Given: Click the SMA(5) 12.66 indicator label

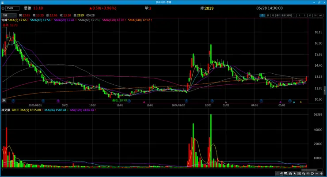Looking at the screenshot, I should pos(17,20).
